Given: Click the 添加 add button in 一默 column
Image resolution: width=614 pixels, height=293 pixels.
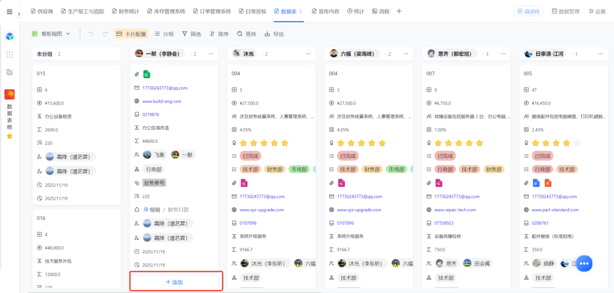Looking at the screenshot, I should point(174,282).
